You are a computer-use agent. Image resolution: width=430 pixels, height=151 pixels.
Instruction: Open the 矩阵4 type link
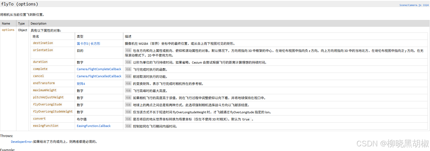click(81, 84)
